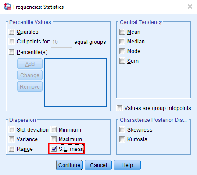
Task: Open Help for this dialog
Action: coord(127,165)
